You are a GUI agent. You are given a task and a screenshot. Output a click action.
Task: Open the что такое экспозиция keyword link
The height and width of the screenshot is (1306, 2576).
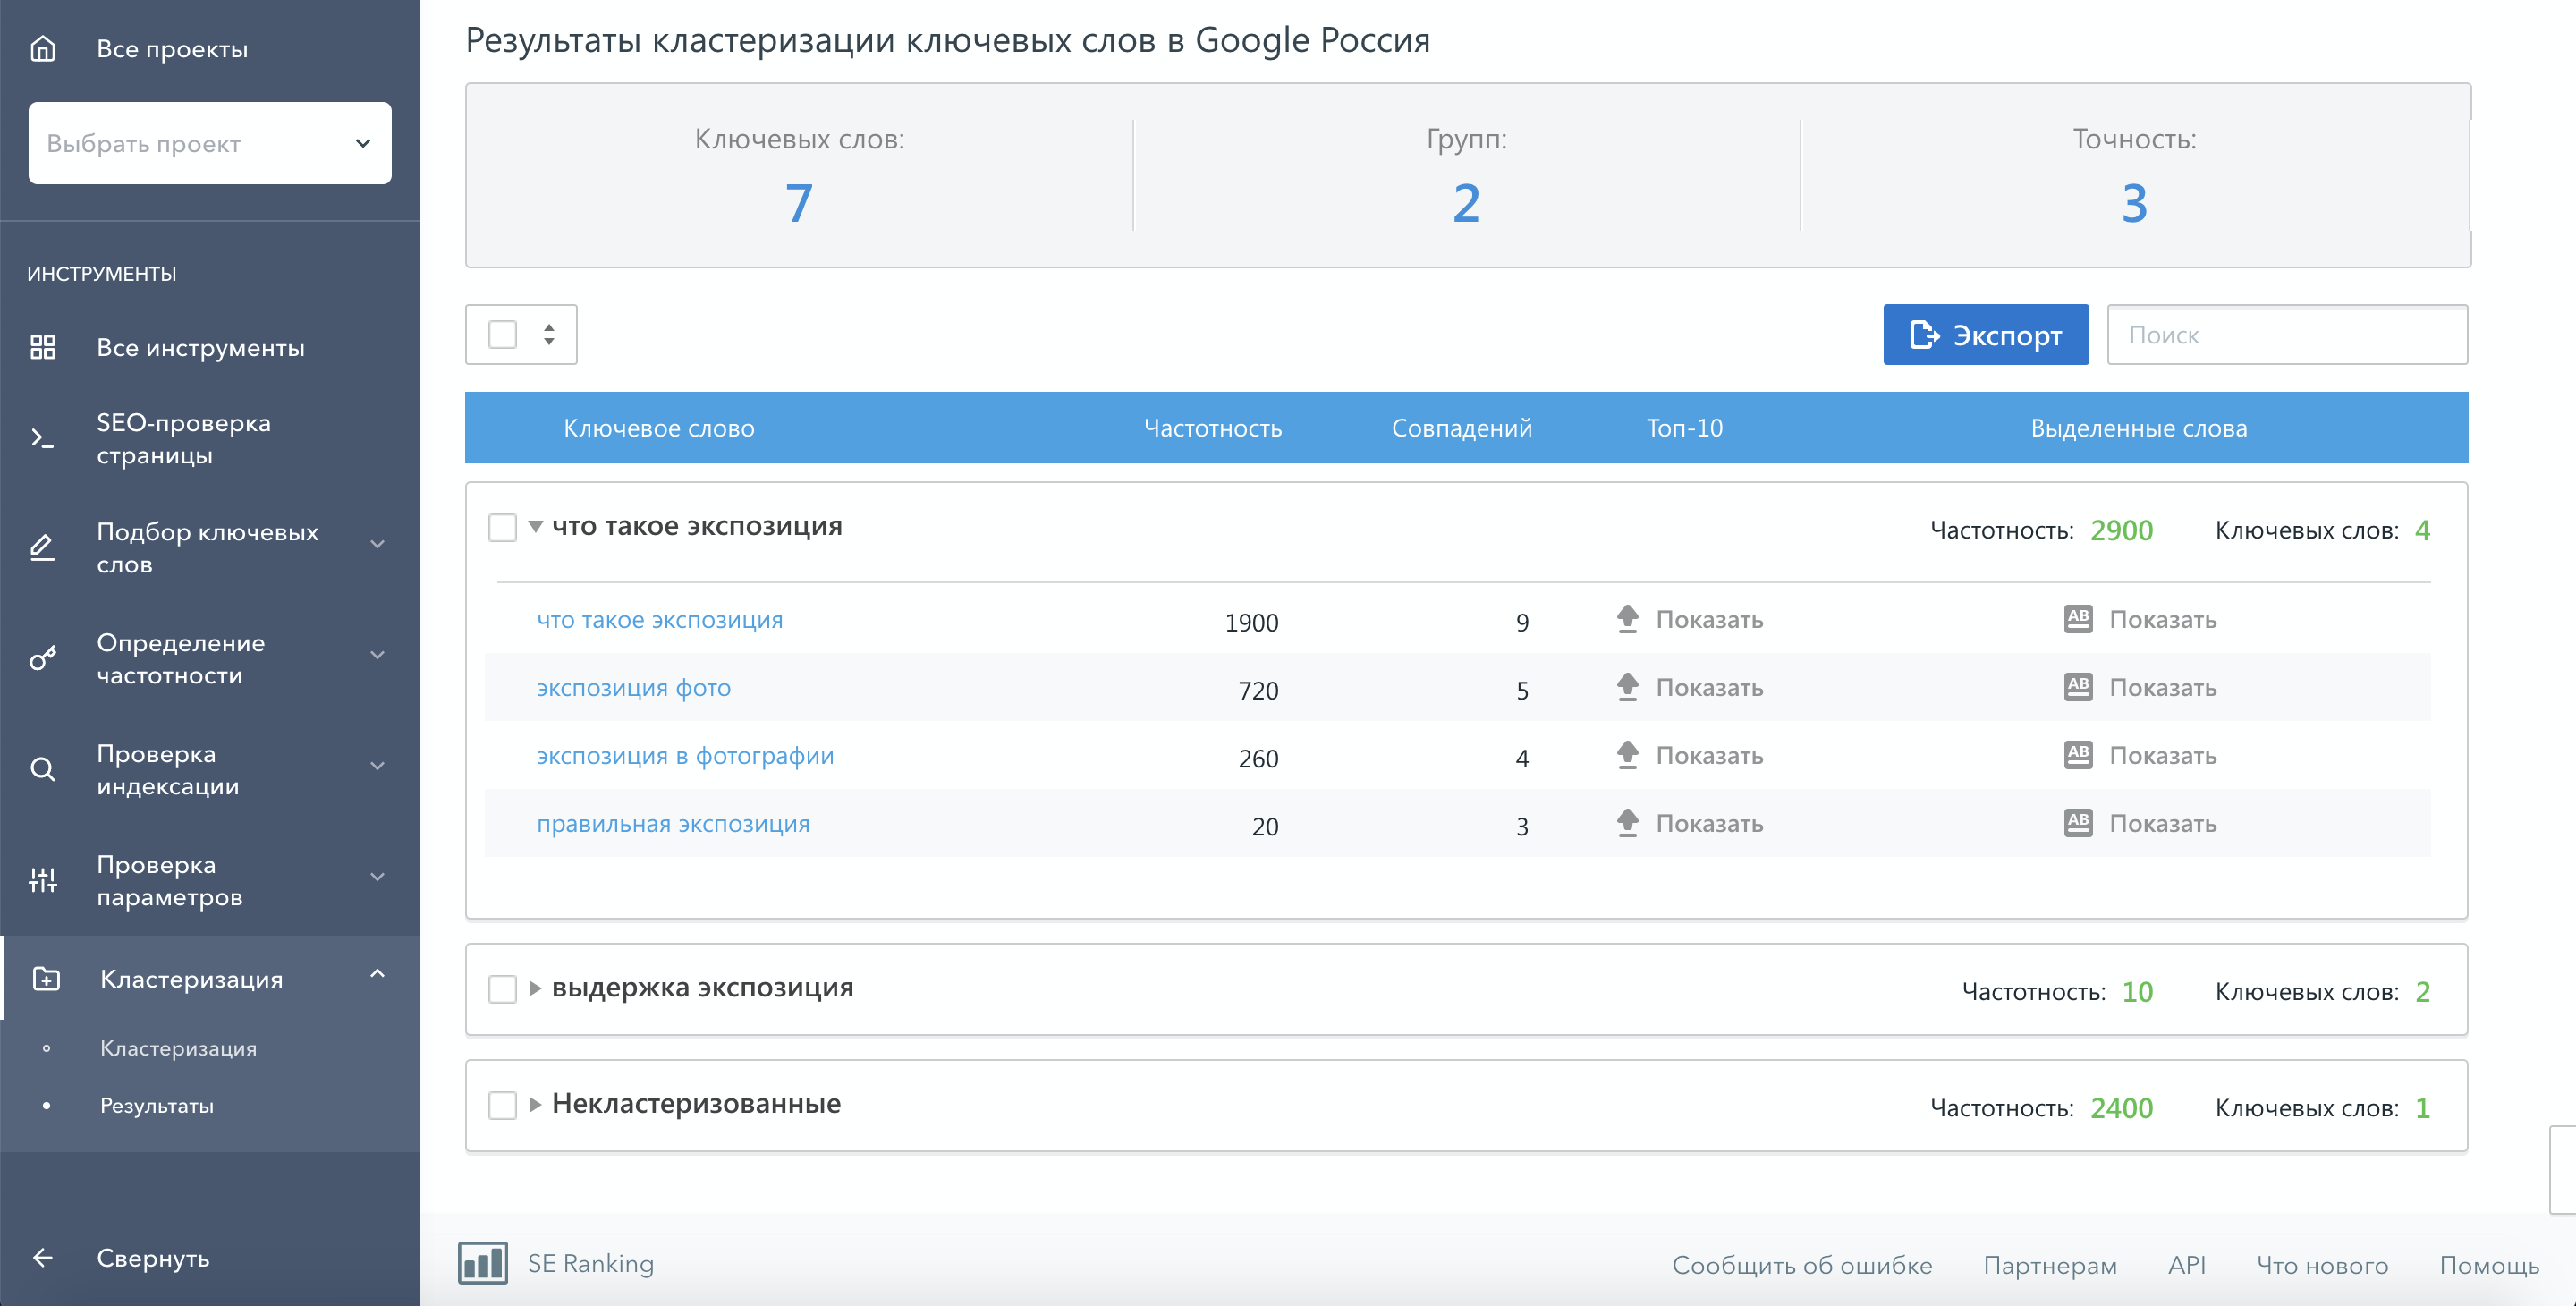point(660,619)
